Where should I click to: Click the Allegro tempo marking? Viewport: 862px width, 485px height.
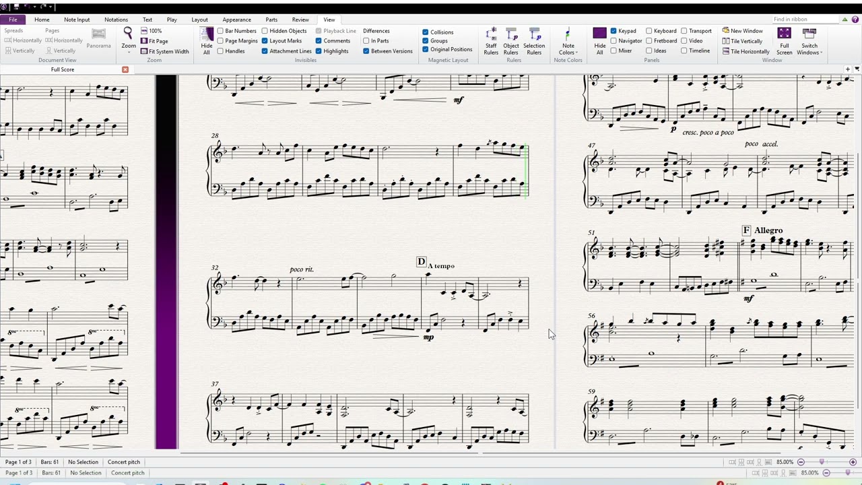[768, 230]
